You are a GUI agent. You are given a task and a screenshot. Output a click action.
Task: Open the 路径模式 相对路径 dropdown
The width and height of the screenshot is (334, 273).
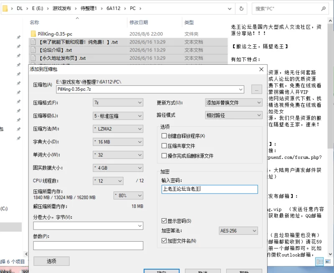pos(234,115)
